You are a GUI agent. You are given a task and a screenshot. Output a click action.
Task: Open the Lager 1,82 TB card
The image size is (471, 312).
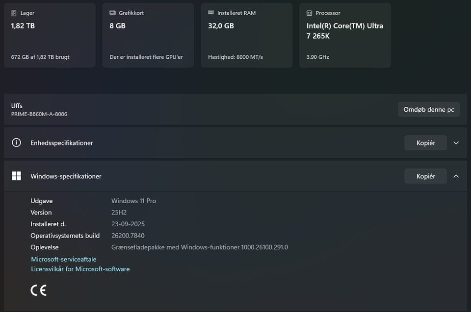50,35
